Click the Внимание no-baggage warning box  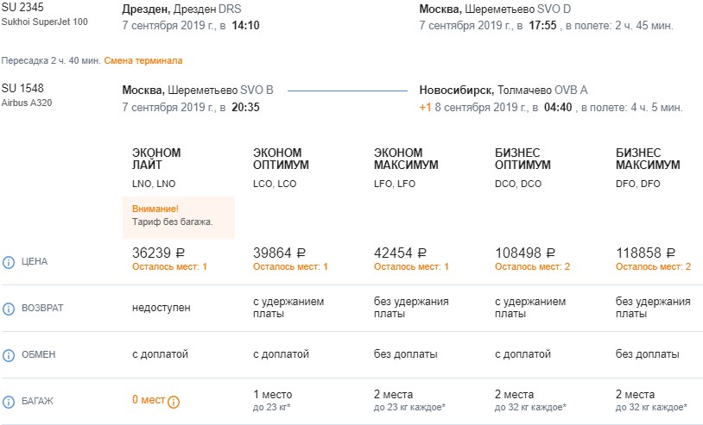click(179, 216)
